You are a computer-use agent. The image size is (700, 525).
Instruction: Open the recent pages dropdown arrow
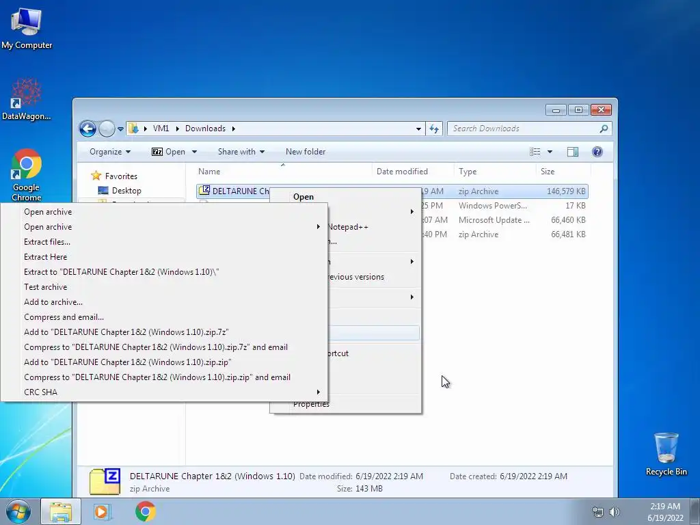tap(120, 129)
